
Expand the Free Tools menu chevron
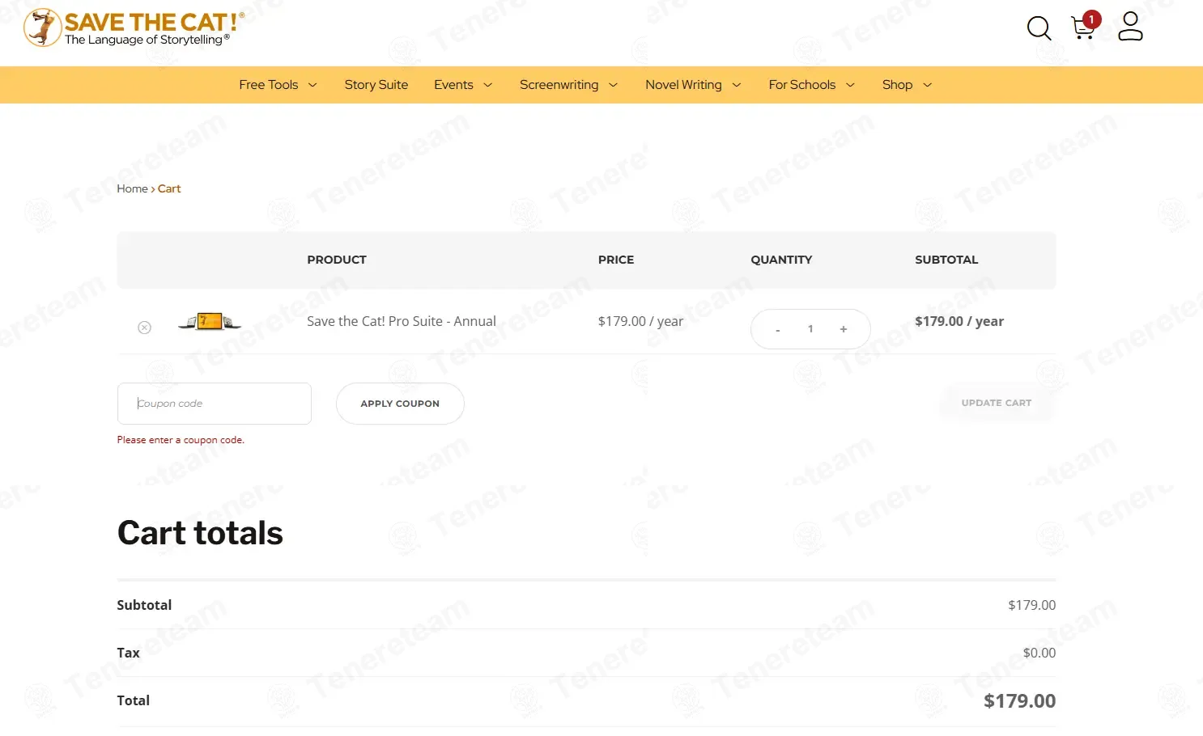point(312,85)
